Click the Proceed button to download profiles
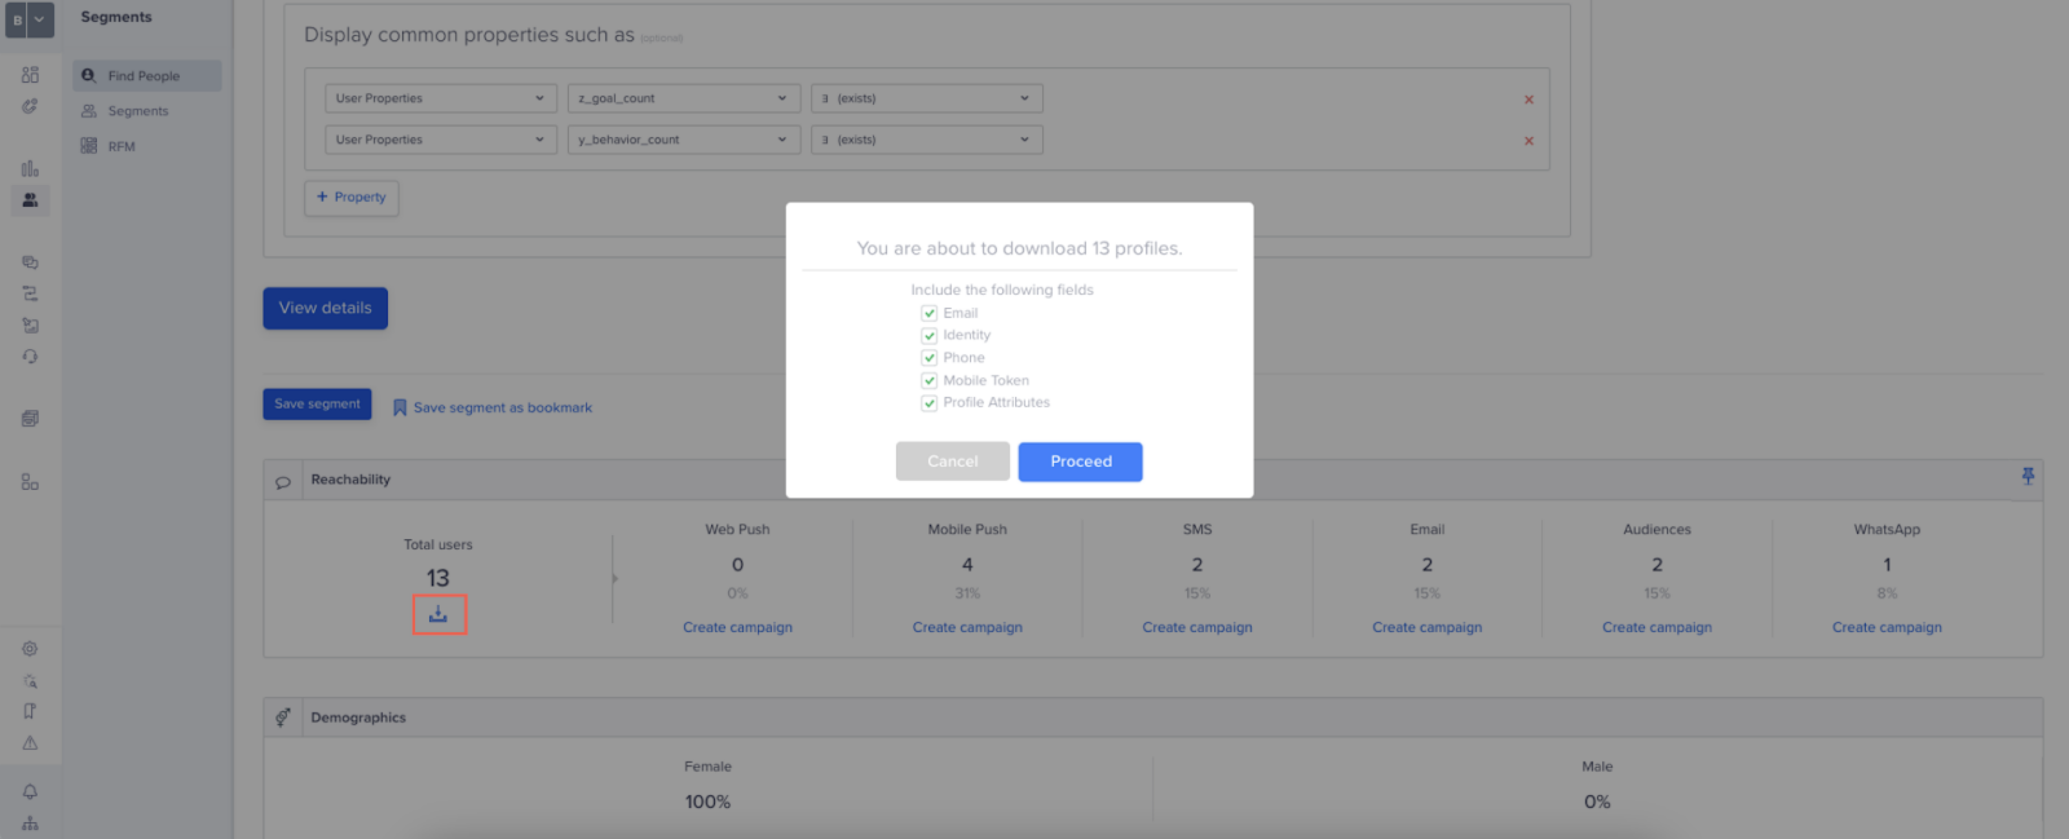 click(1080, 460)
